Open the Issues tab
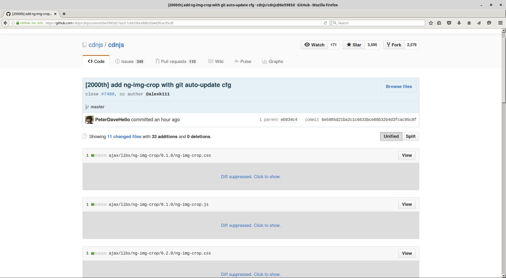Image resolution: width=506 pixels, height=278 pixels. 130,61
